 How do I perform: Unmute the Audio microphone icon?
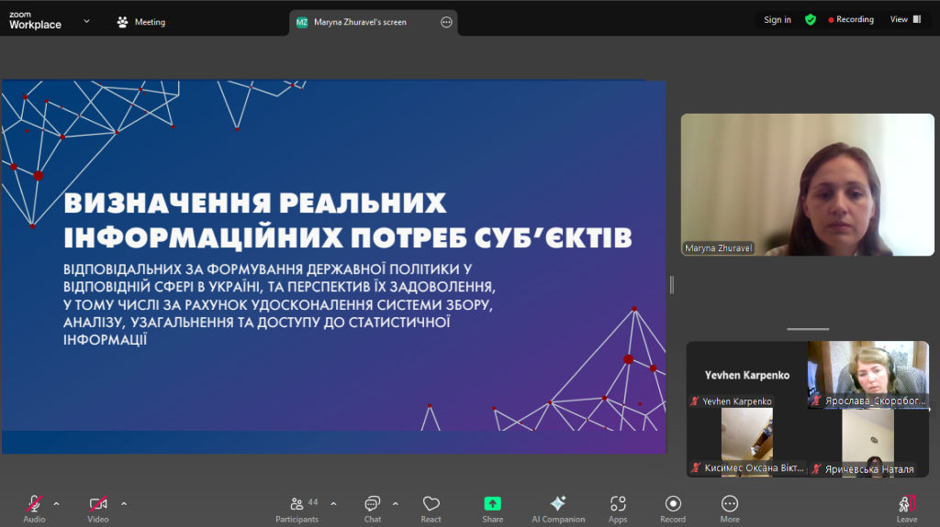coord(34,504)
